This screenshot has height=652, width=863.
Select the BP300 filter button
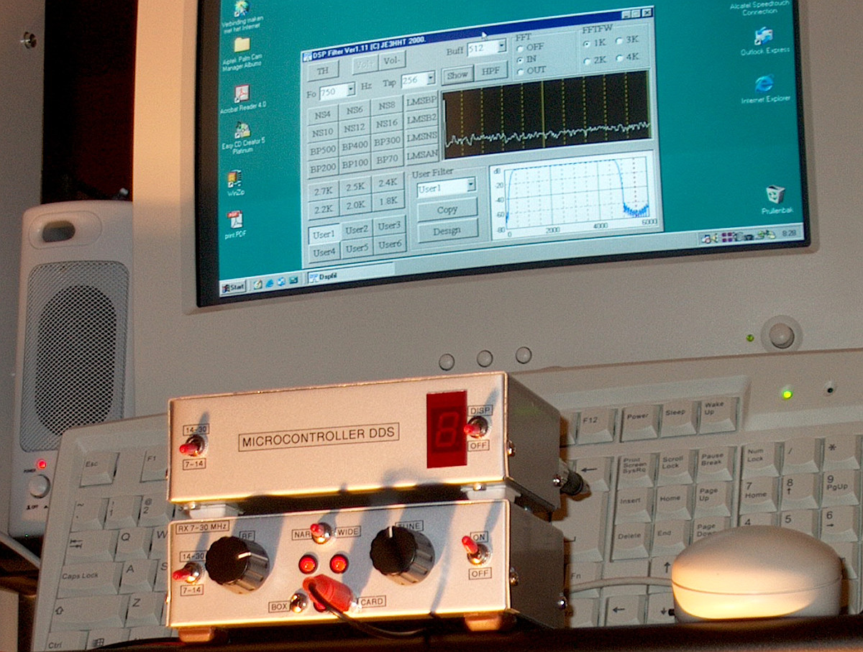pos(387,141)
